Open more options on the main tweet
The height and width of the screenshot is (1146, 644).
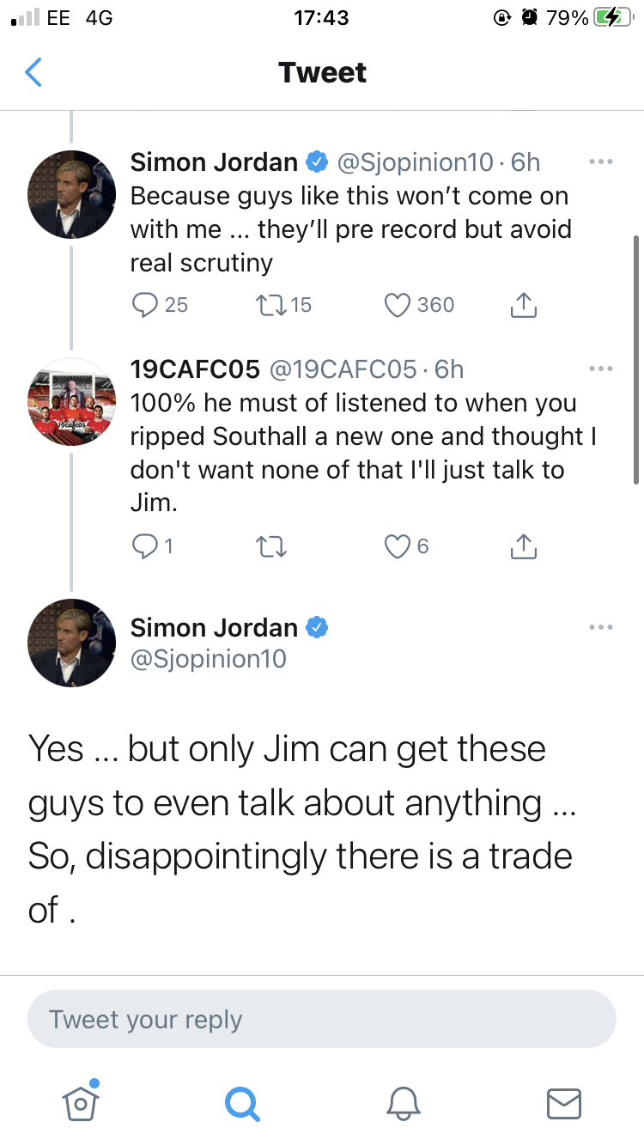click(x=600, y=627)
